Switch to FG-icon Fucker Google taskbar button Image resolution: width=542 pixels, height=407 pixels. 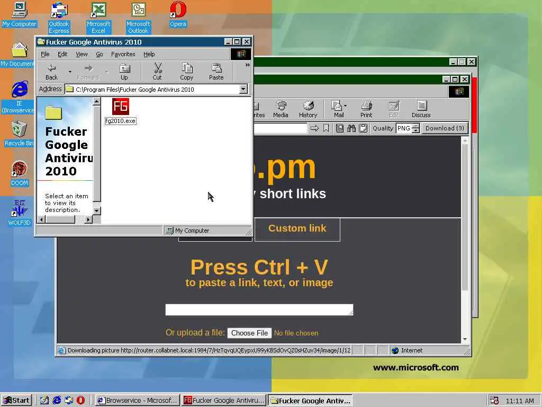click(x=224, y=401)
